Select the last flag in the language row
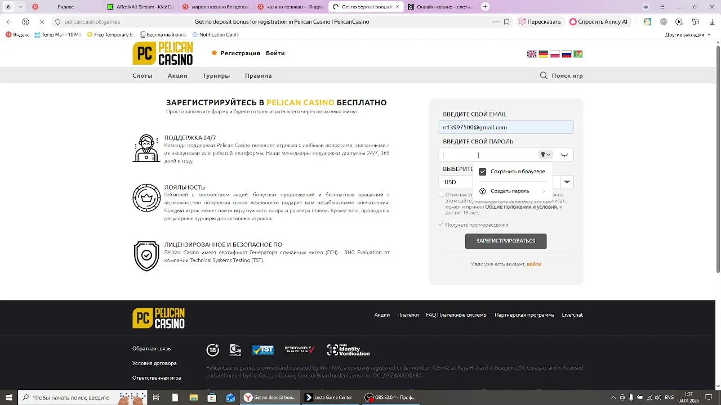The image size is (721, 405). (x=578, y=54)
